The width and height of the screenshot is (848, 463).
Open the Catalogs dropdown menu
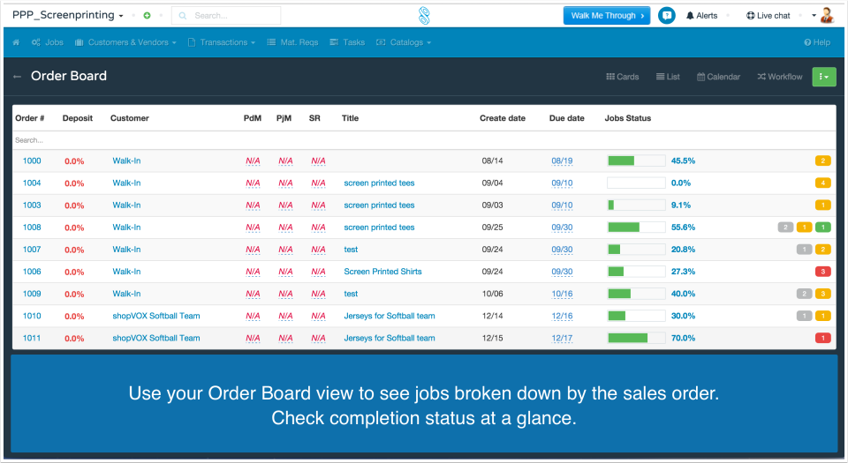404,42
